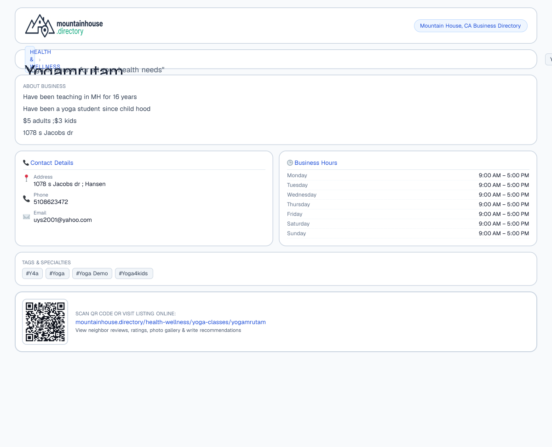Screen dimensions: 552x447
Task: Click the envelope icon beside the email
Action: 26,216
